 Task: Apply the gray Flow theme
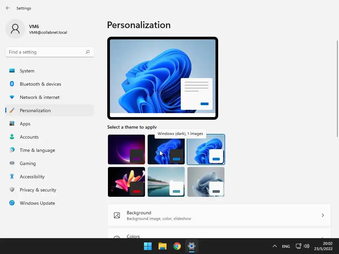pyautogui.click(x=206, y=182)
